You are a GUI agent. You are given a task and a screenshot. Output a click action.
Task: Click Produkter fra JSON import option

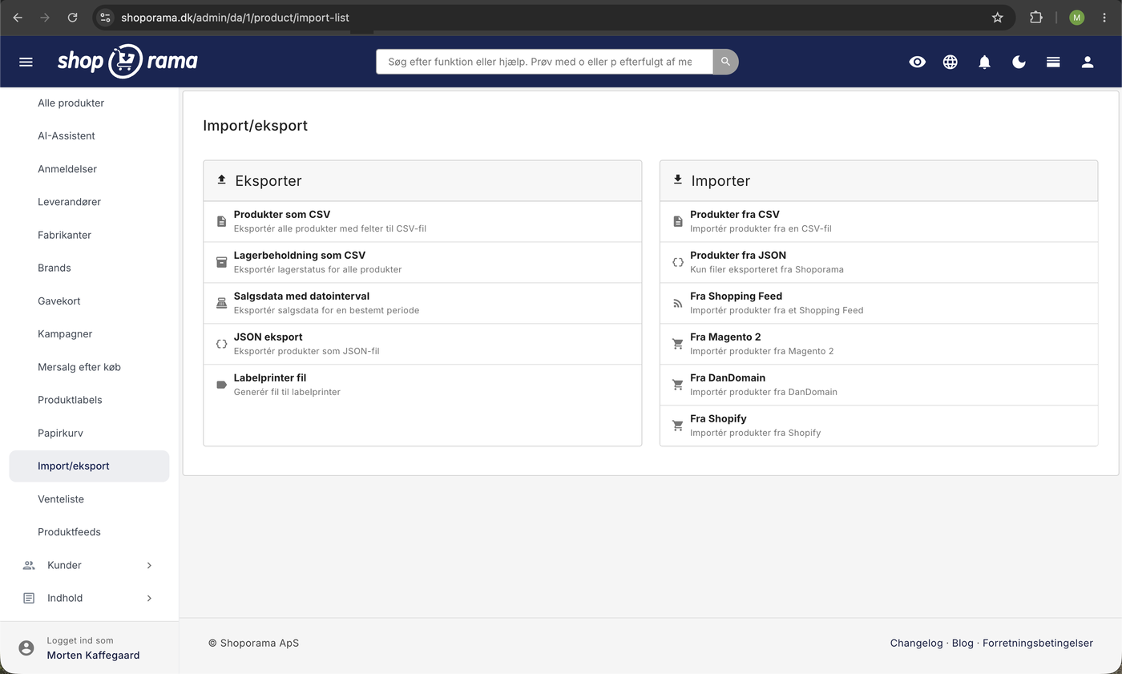point(878,262)
